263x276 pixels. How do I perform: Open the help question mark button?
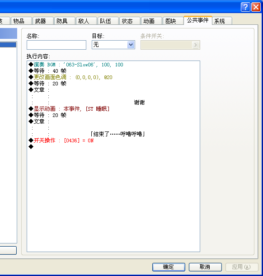tap(245, 7)
